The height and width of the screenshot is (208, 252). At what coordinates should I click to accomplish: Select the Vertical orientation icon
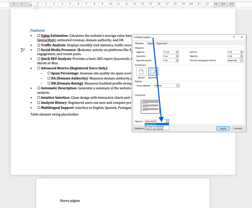click(141, 71)
